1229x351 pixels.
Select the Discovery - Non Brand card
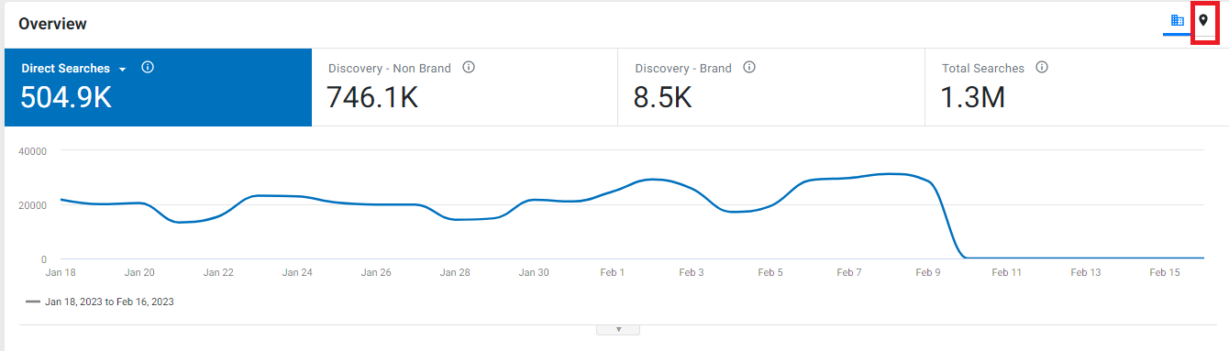point(465,88)
